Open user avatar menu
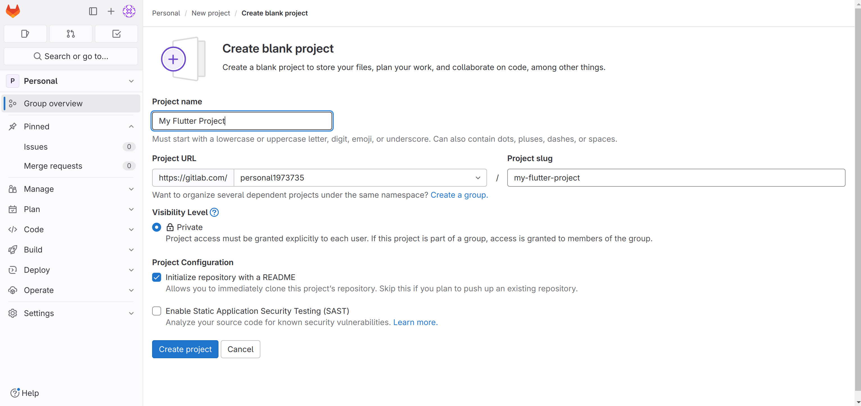Image resolution: width=861 pixels, height=406 pixels. tap(129, 11)
